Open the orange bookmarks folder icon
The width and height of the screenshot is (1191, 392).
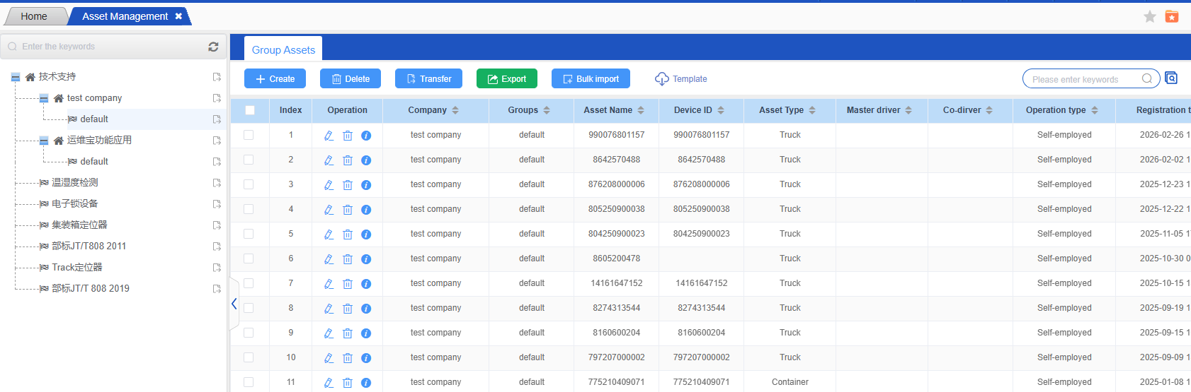pos(1172,16)
